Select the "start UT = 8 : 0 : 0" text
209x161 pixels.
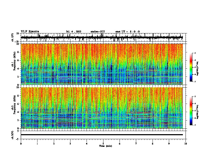point(127,32)
